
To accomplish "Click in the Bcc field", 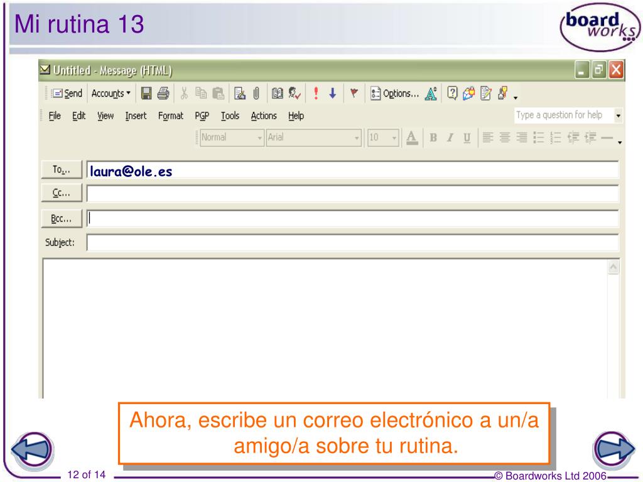I will pos(353,218).
